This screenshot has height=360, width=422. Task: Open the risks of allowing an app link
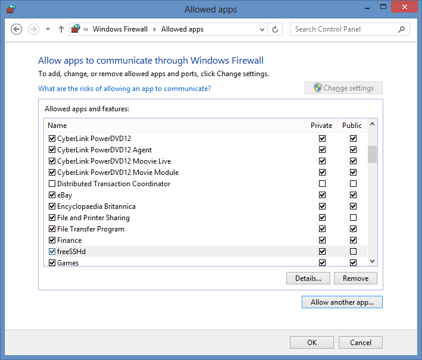[124, 89]
